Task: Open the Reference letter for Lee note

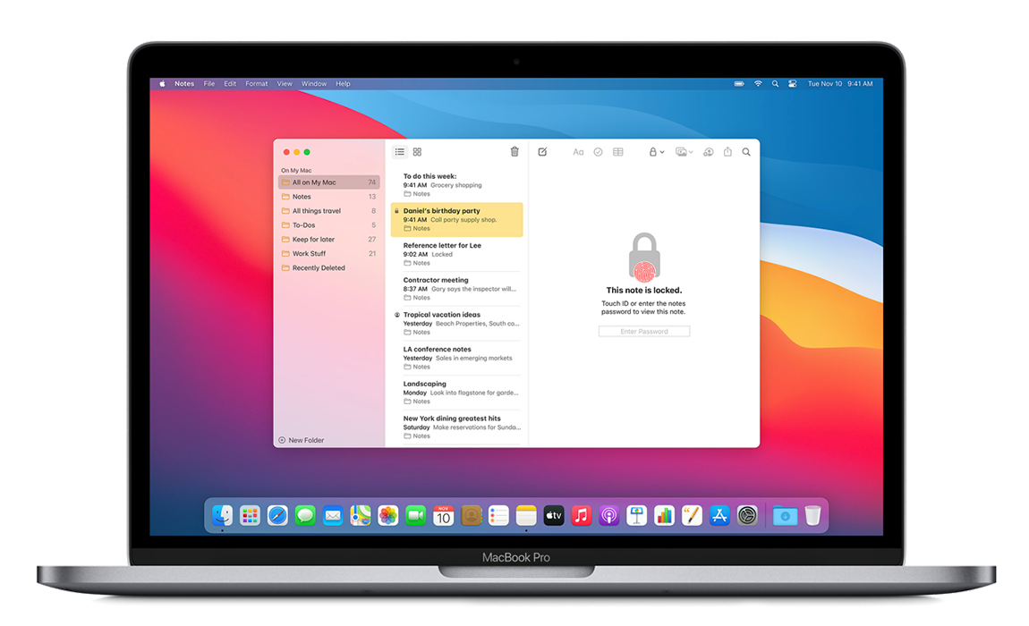Action: 456,254
